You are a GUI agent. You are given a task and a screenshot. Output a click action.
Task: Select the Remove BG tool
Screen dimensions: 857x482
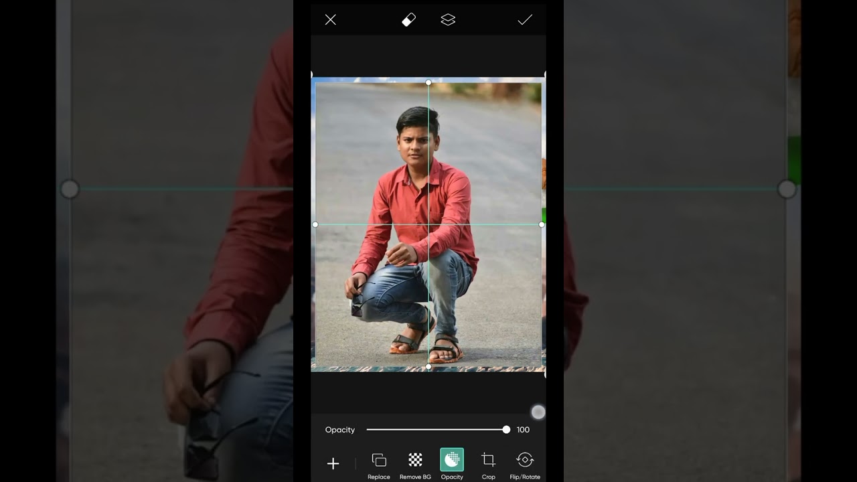(x=415, y=465)
